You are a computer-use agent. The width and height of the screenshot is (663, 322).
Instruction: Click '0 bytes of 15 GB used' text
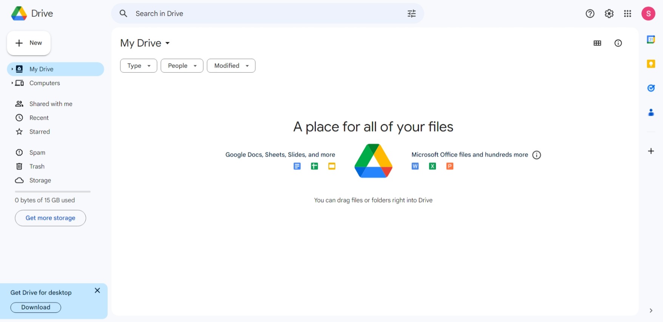[x=45, y=200]
